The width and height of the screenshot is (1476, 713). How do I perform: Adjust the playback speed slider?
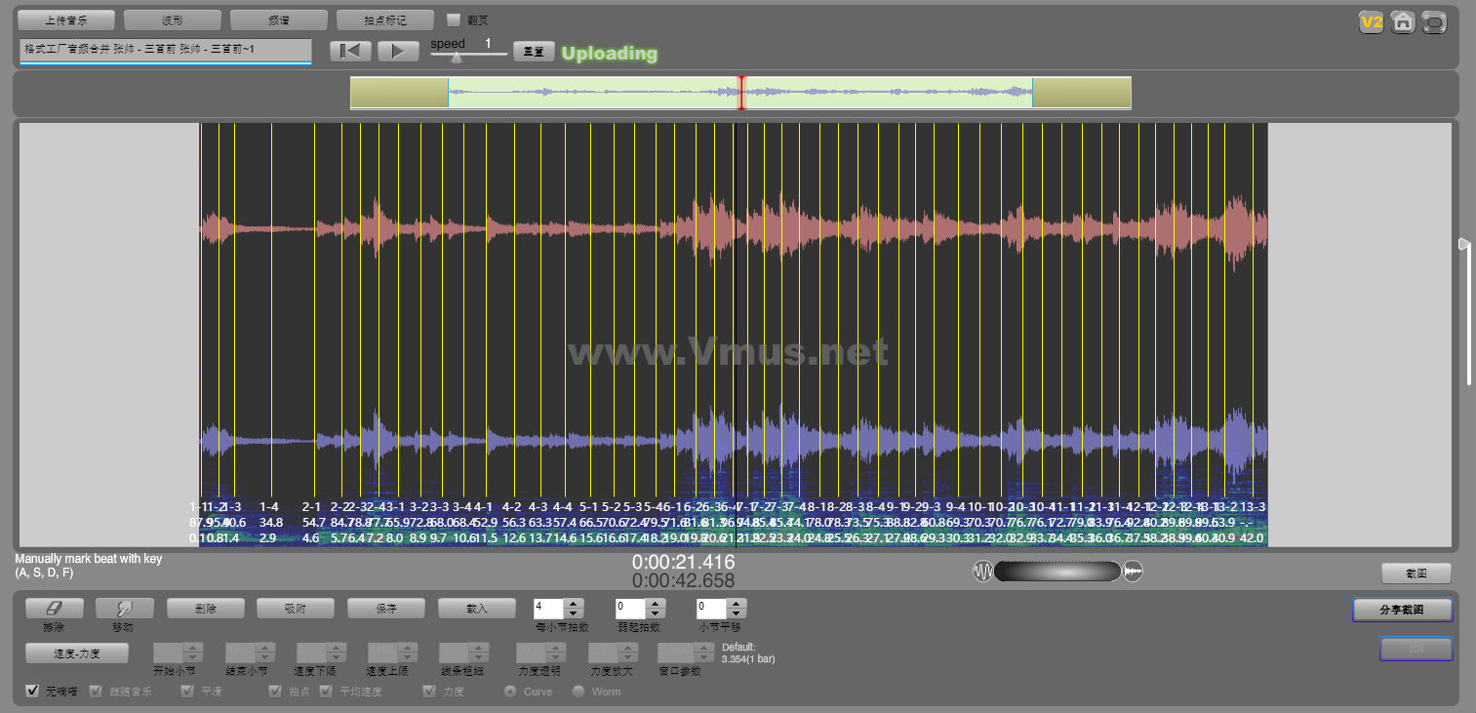coord(456,58)
